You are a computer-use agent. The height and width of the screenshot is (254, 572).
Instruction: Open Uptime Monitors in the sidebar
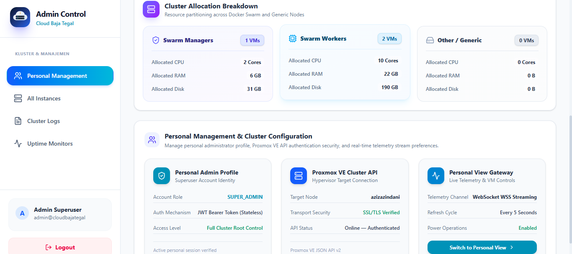[x=60, y=144]
